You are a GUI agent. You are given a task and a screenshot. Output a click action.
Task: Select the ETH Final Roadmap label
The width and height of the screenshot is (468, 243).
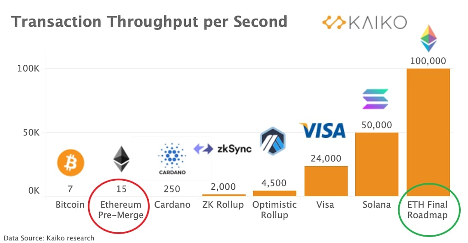[428, 210]
